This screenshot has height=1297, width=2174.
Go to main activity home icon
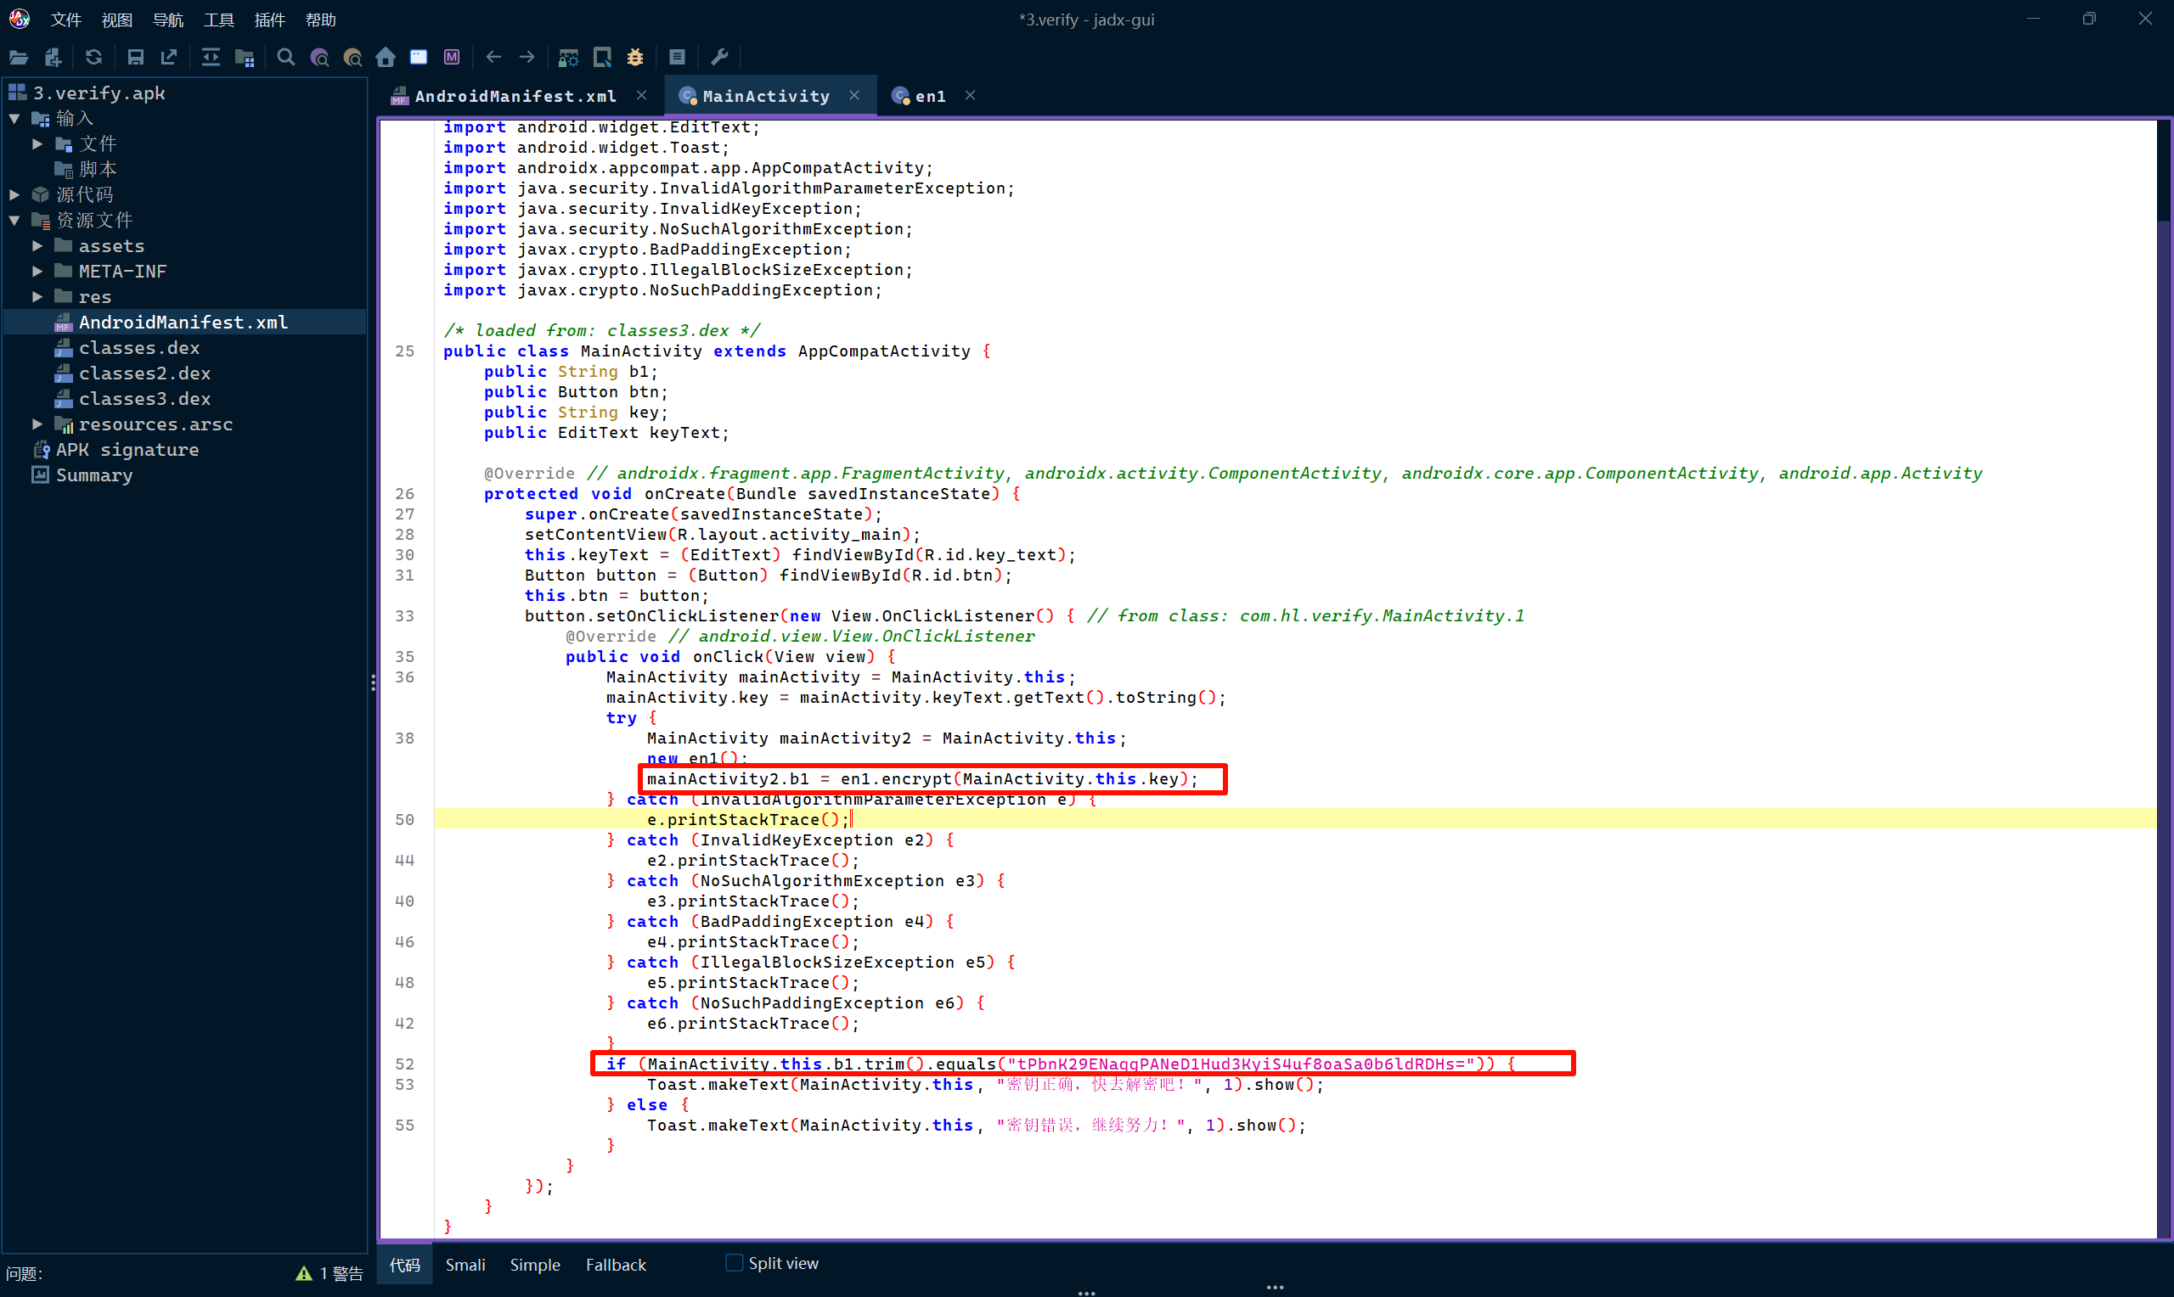click(x=386, y=58)
